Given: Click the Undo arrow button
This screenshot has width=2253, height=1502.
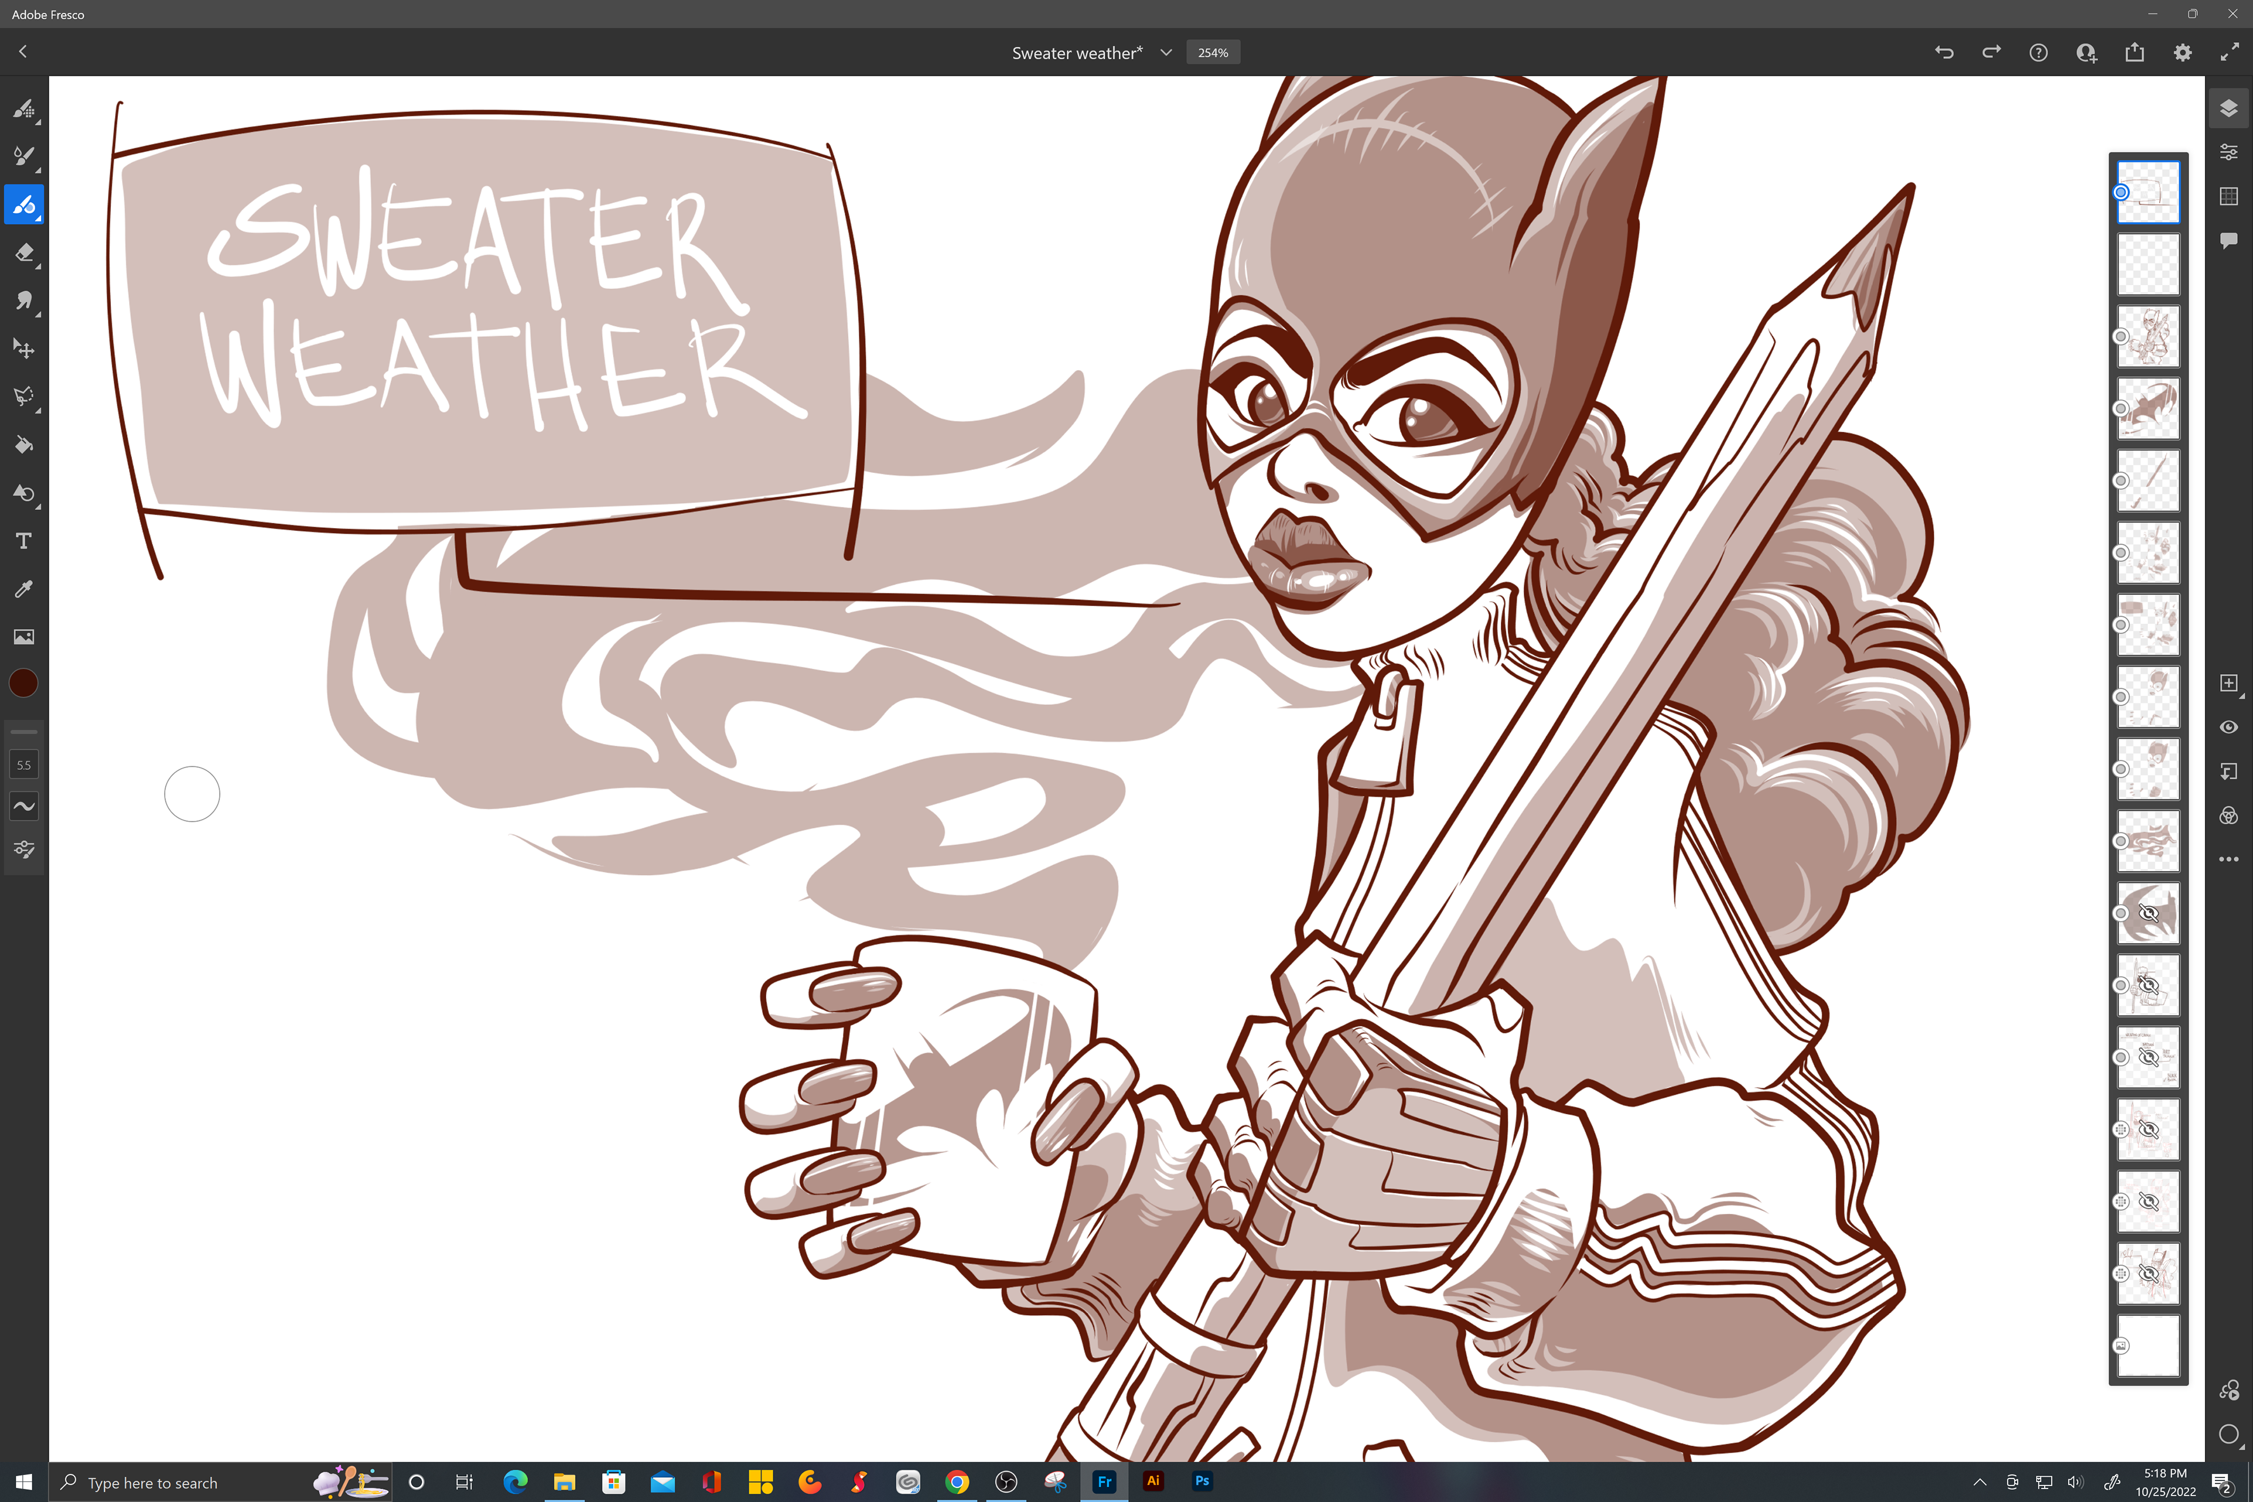Looking at the screenshot, I should [x=1944, y=53].
